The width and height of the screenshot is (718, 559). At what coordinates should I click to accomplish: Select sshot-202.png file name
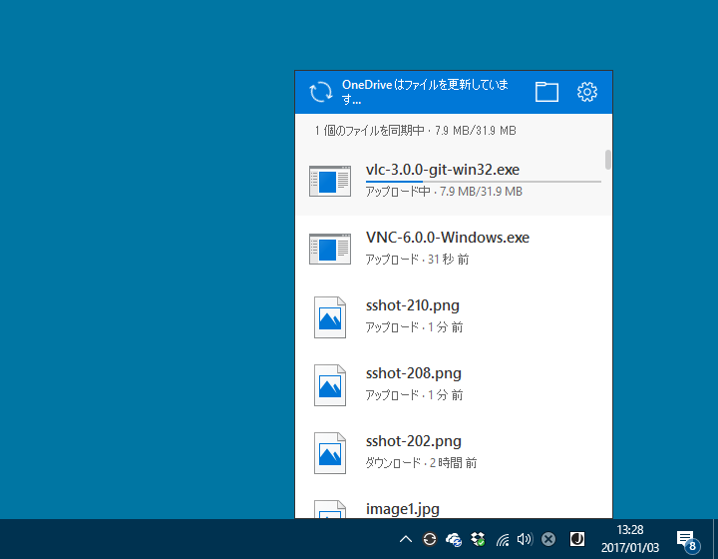click(x=413, y=441)
